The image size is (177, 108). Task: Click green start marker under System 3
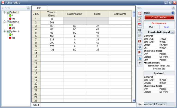tap(10, 34)
